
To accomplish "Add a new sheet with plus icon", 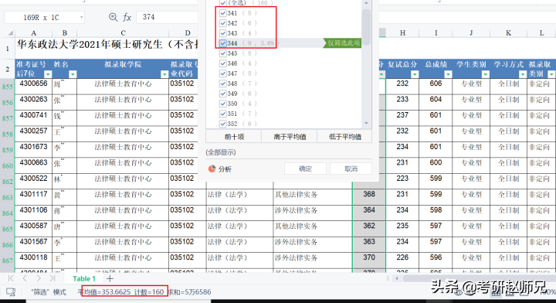I will 110,278.
